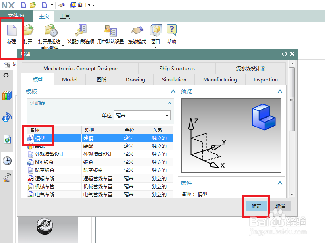This screenshot has height=243, width=325.
Task: Sort by the 类型 column header
Action: tap(102, 130)
